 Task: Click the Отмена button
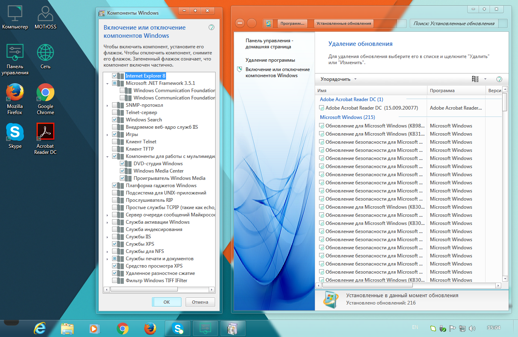point(200,302)
